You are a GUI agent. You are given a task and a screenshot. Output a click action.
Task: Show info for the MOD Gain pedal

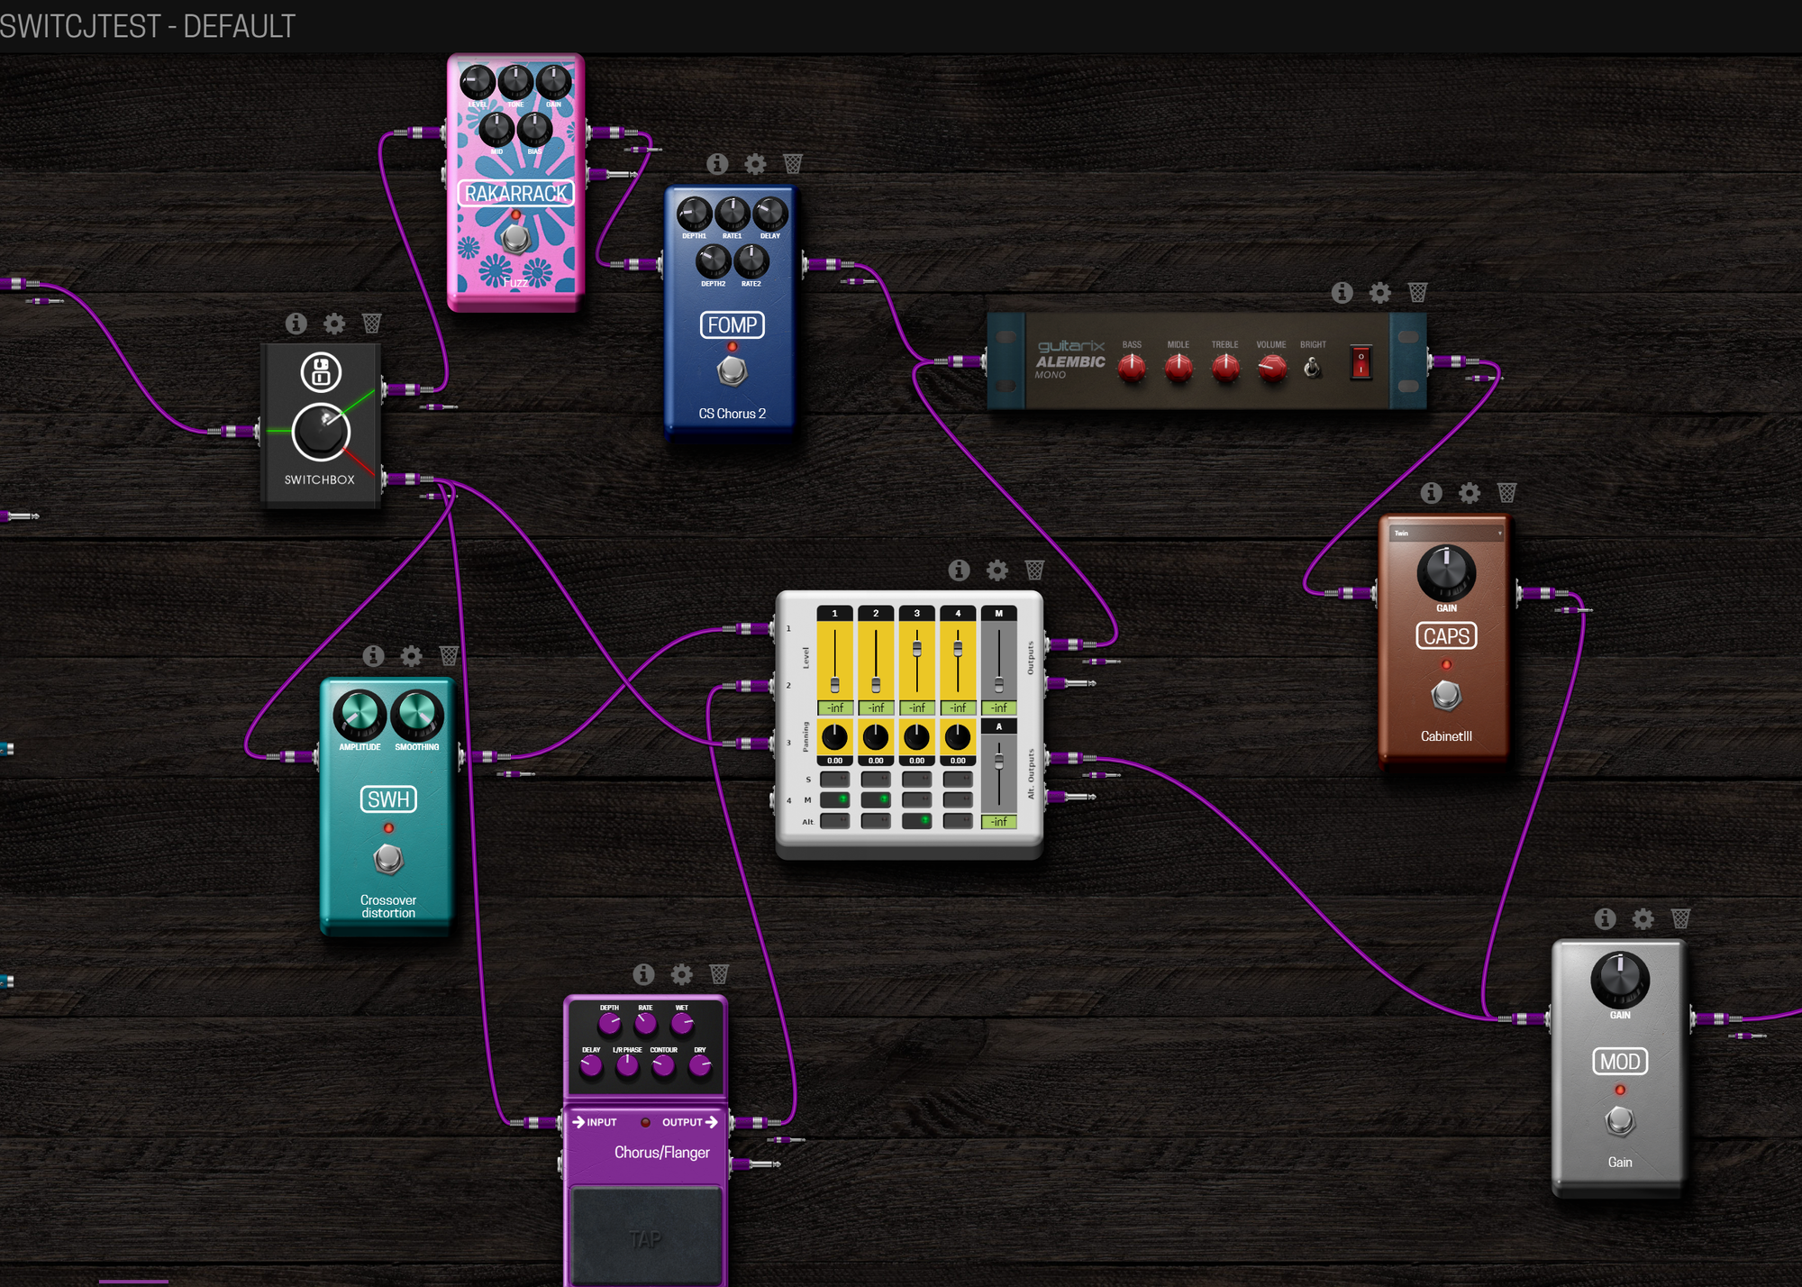1606,917
